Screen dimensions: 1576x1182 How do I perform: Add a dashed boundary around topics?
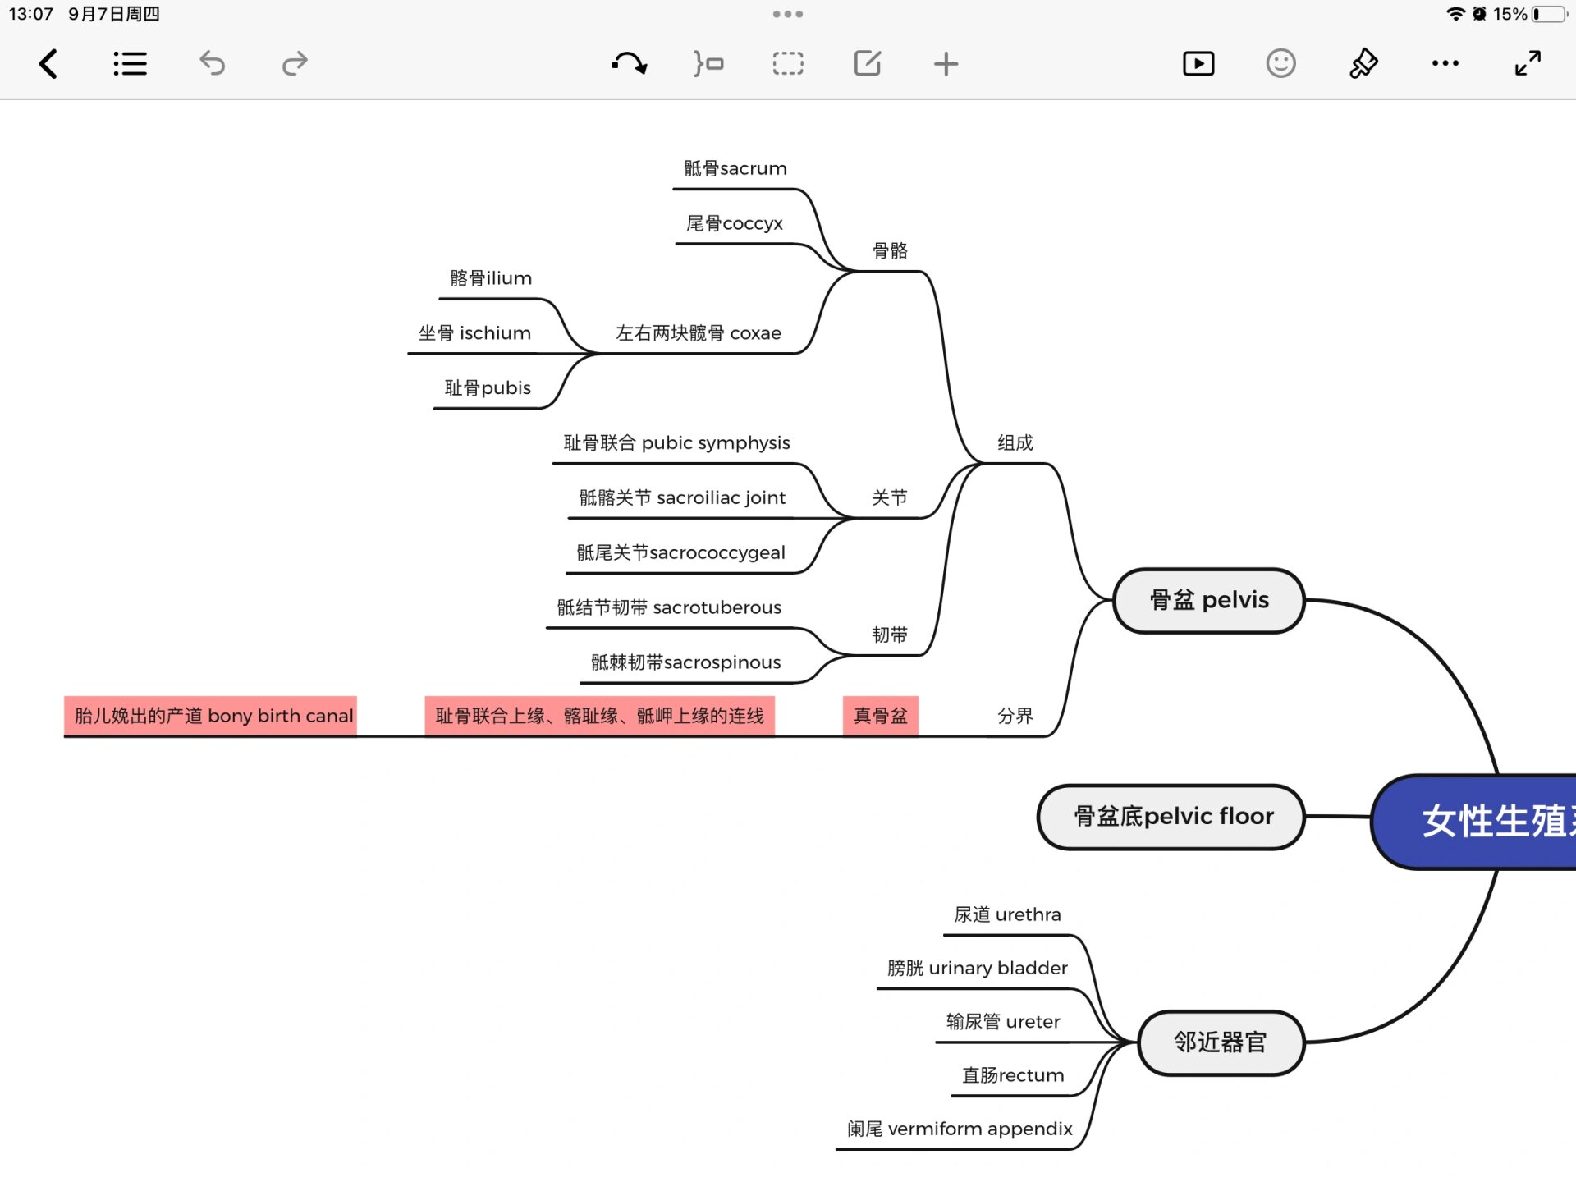click(788, 63)
